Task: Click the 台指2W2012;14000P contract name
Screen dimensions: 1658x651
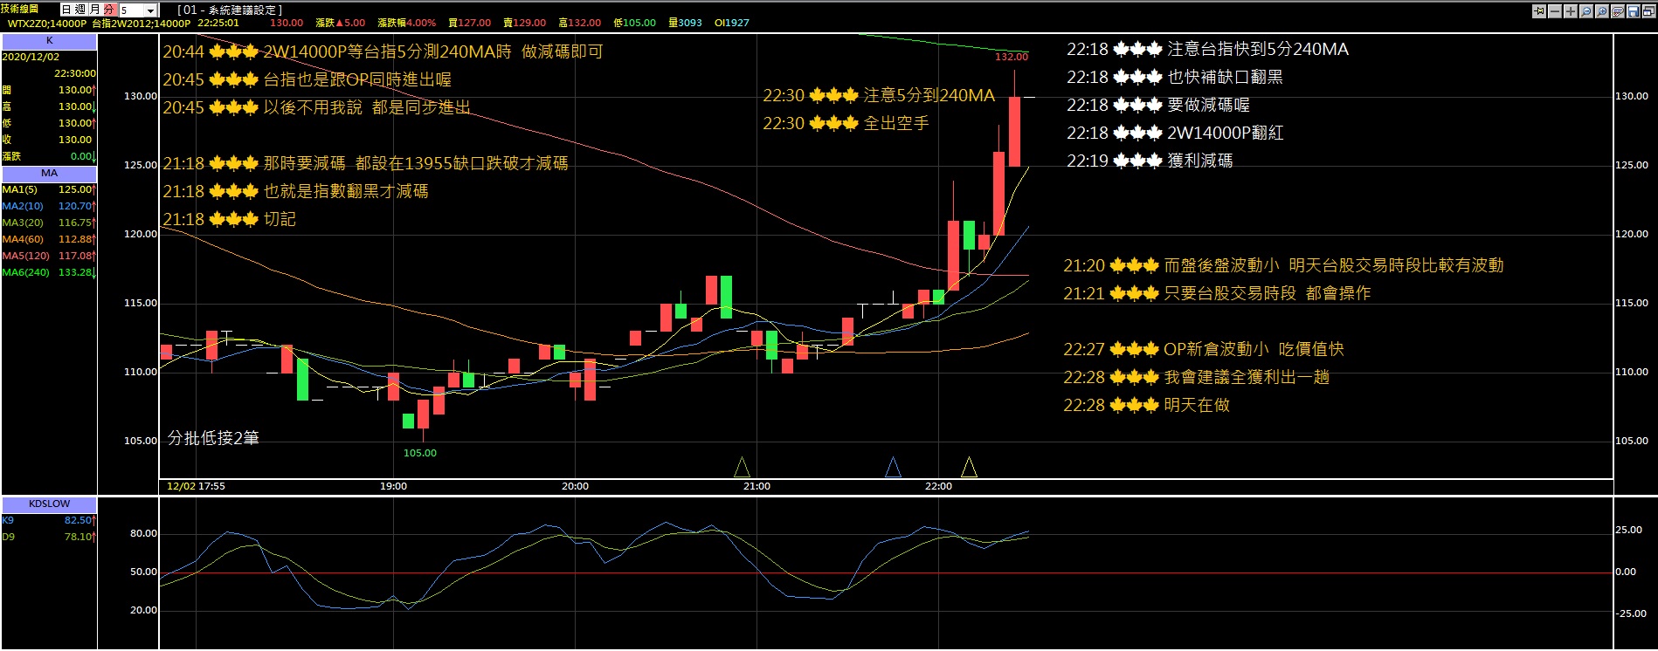Action: coord(141,24)
